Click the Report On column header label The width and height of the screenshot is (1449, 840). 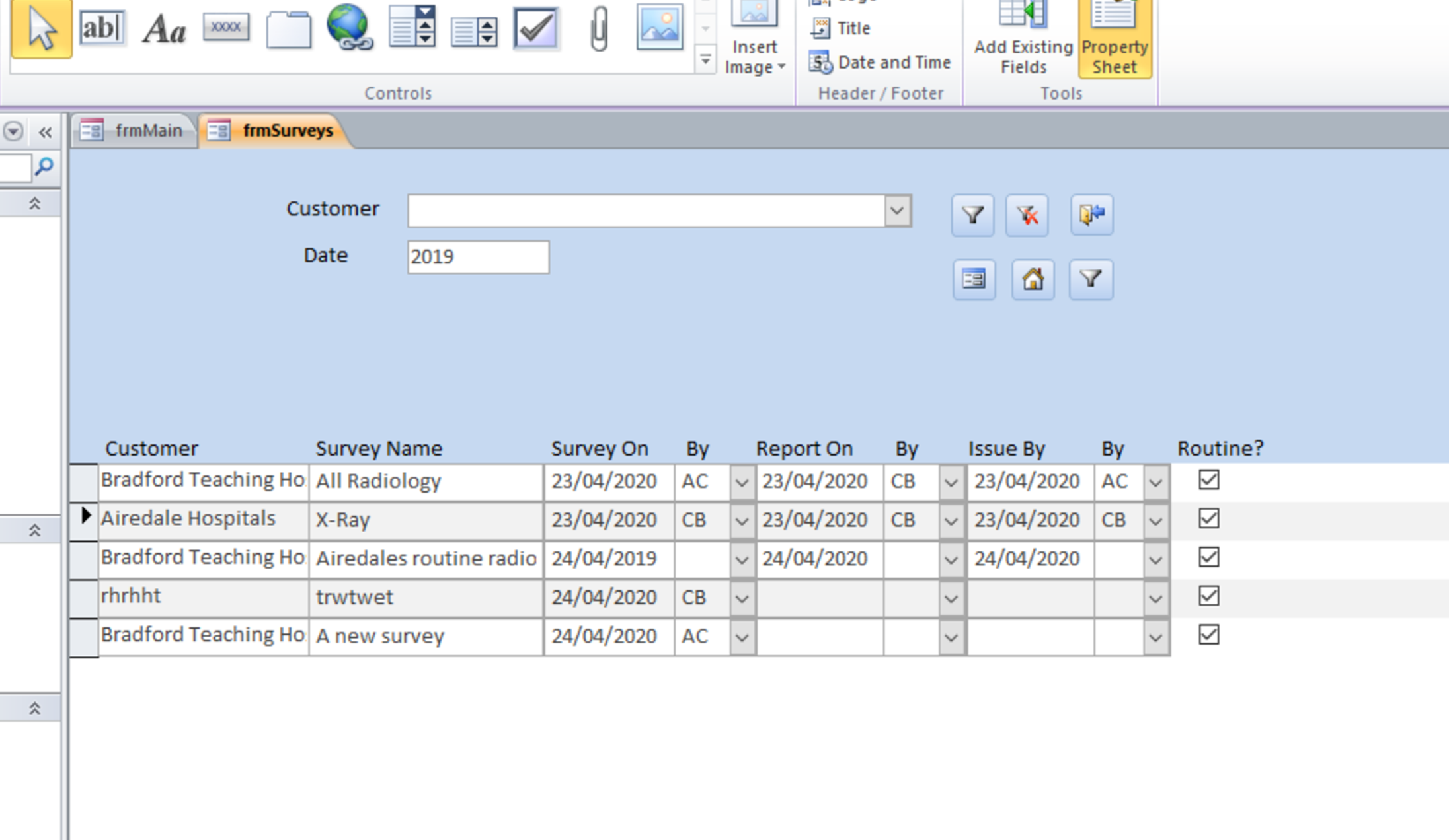click(x=804, y=449)
